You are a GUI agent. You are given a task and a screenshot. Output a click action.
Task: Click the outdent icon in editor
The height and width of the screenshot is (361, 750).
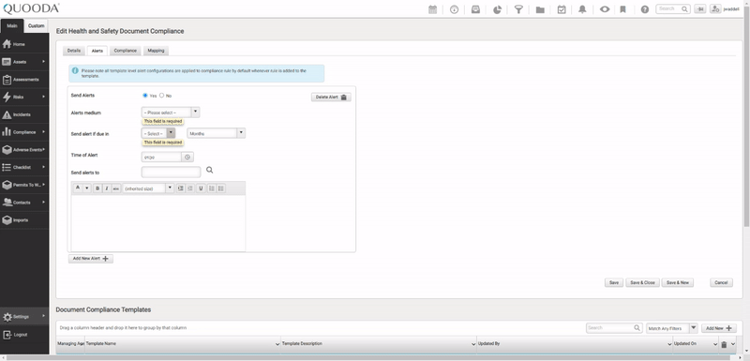190,188
